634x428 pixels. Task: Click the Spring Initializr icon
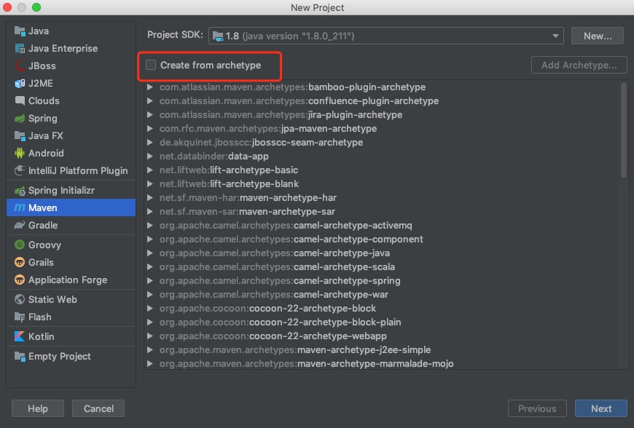pyautogui.click(x=20, y=191)
